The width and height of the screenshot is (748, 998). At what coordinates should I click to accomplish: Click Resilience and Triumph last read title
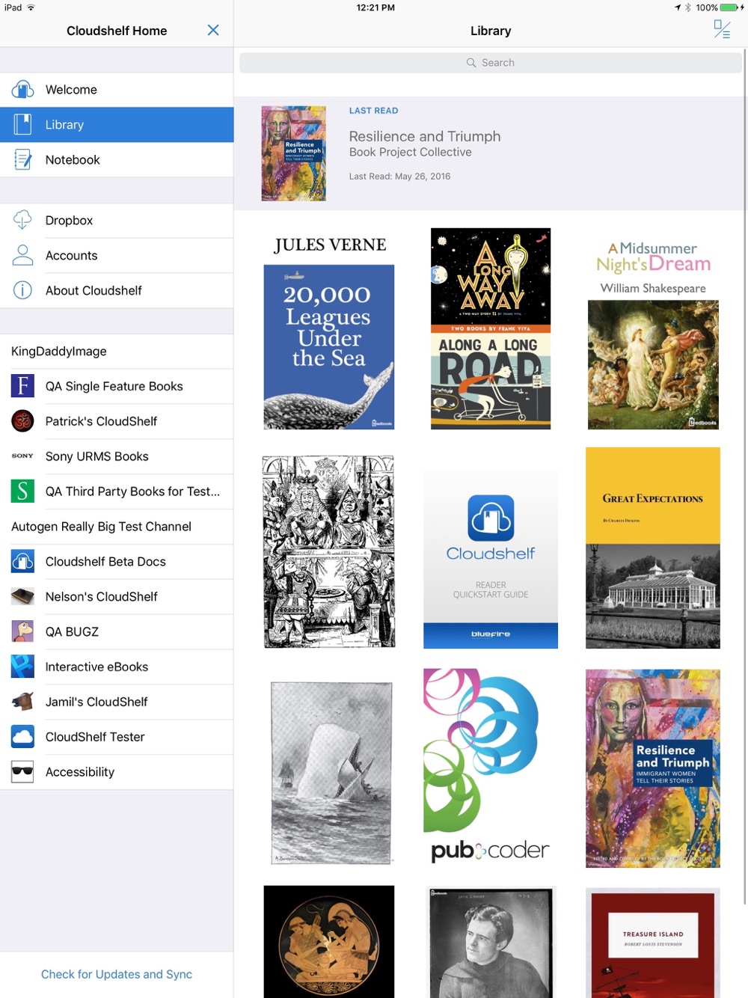coord(425,136)
